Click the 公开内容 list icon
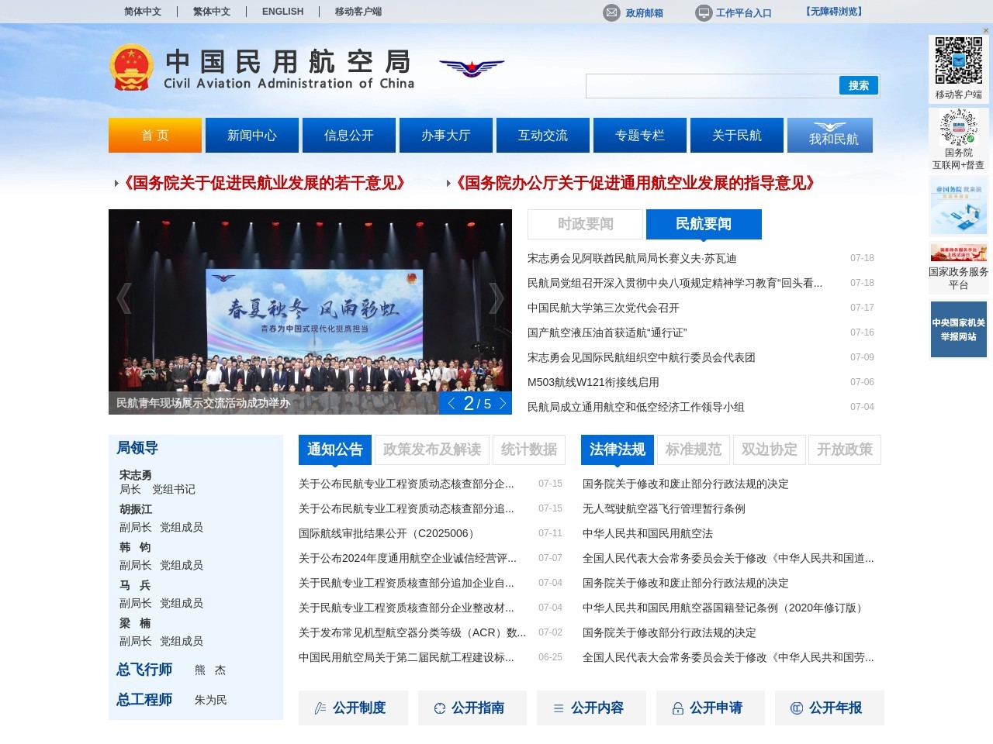The width and height of the screenshot is (993, 744). coord(559,708)
